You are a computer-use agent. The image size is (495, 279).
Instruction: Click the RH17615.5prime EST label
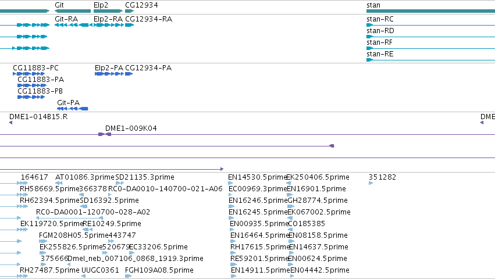click(x=260, y=247)
